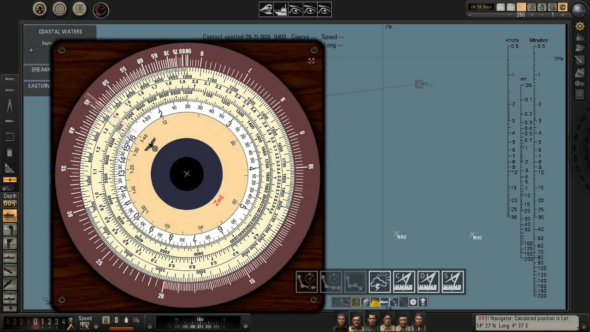Select the COASTAL WATERS tab

[60, 32]
